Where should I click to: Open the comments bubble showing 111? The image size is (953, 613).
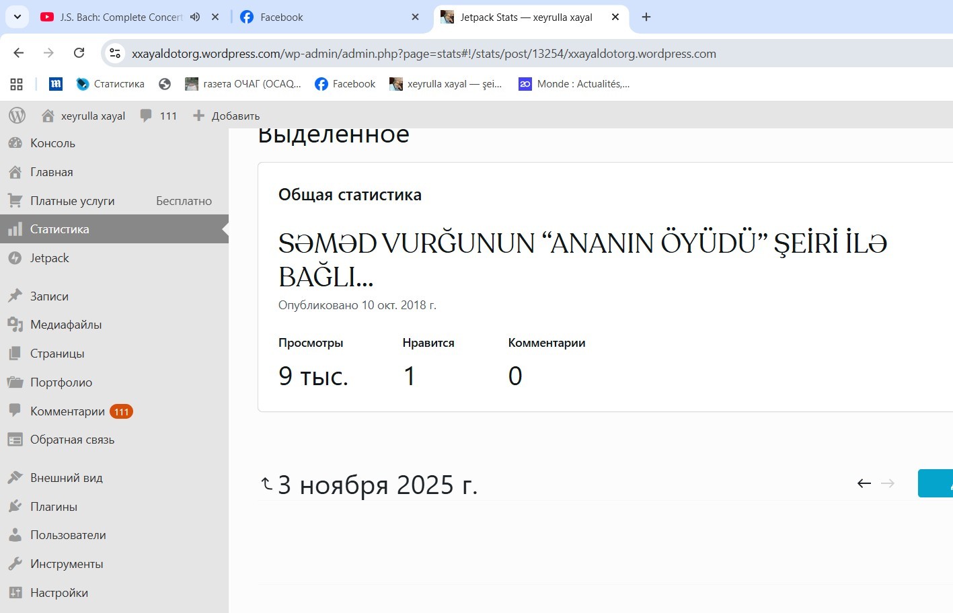pyautogui.click(x=158, y=116)
